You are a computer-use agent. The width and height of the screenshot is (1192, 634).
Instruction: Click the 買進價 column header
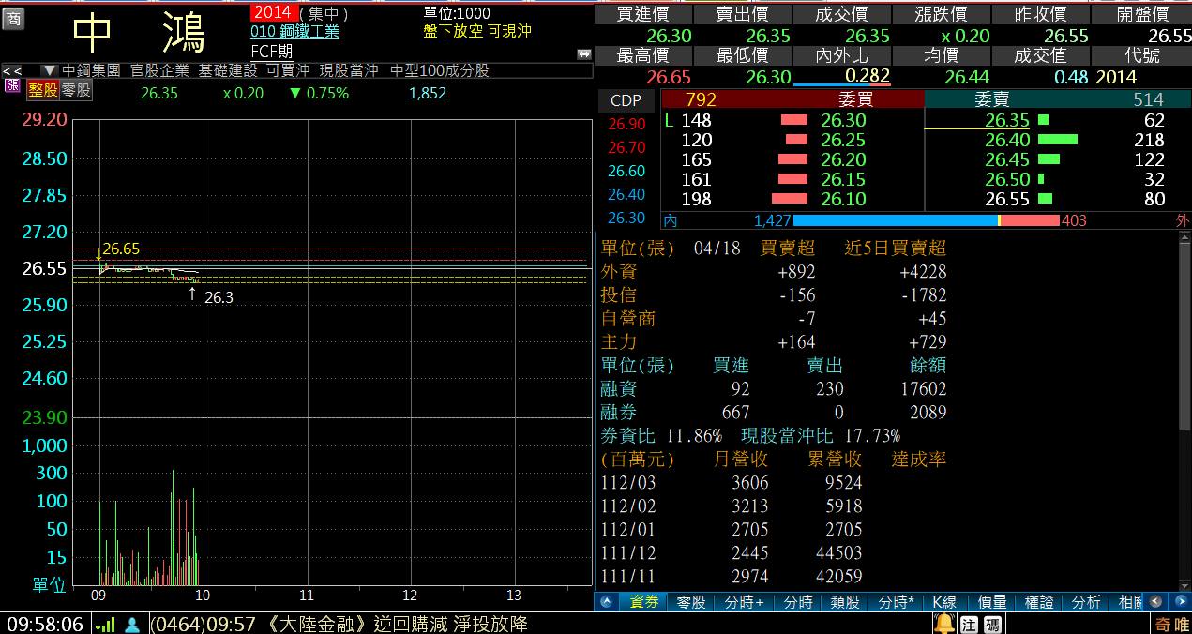point(642,14)
